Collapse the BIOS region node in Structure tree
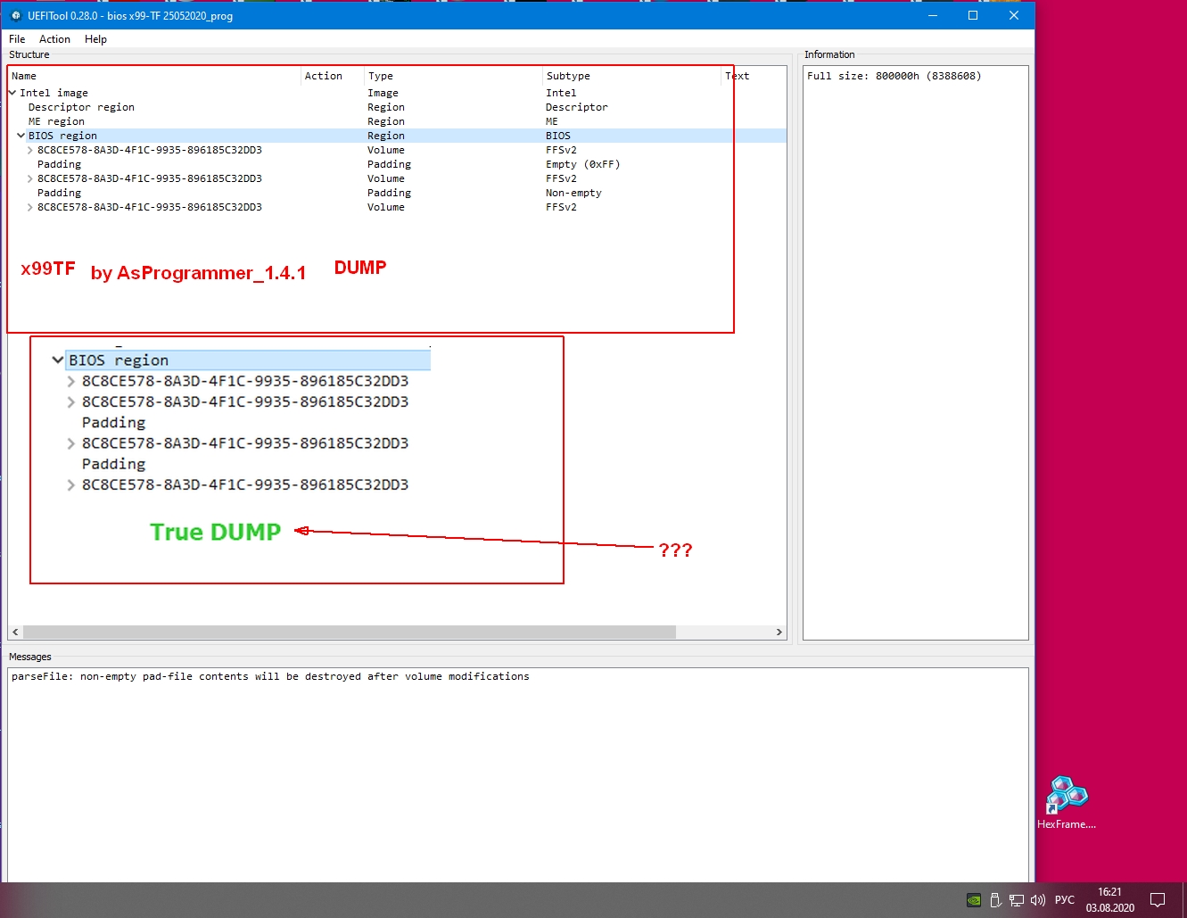1187x918 pixels. [x=21, y=136]
